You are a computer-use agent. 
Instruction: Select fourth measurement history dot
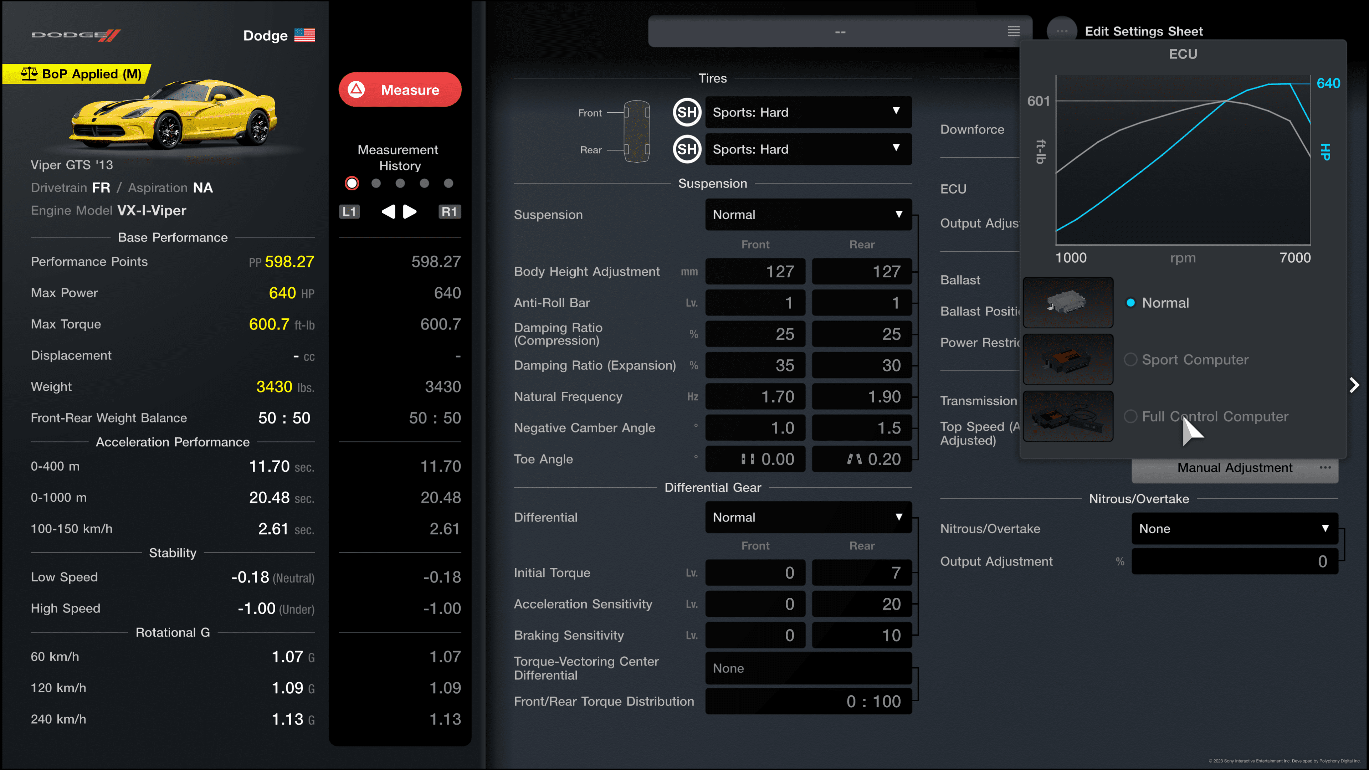point(424,183)
